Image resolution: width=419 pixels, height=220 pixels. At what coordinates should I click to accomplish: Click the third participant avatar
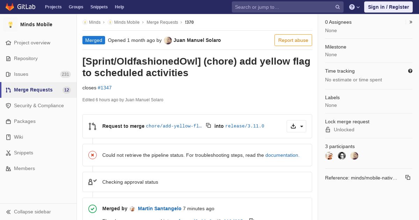[x=354, y=156]
